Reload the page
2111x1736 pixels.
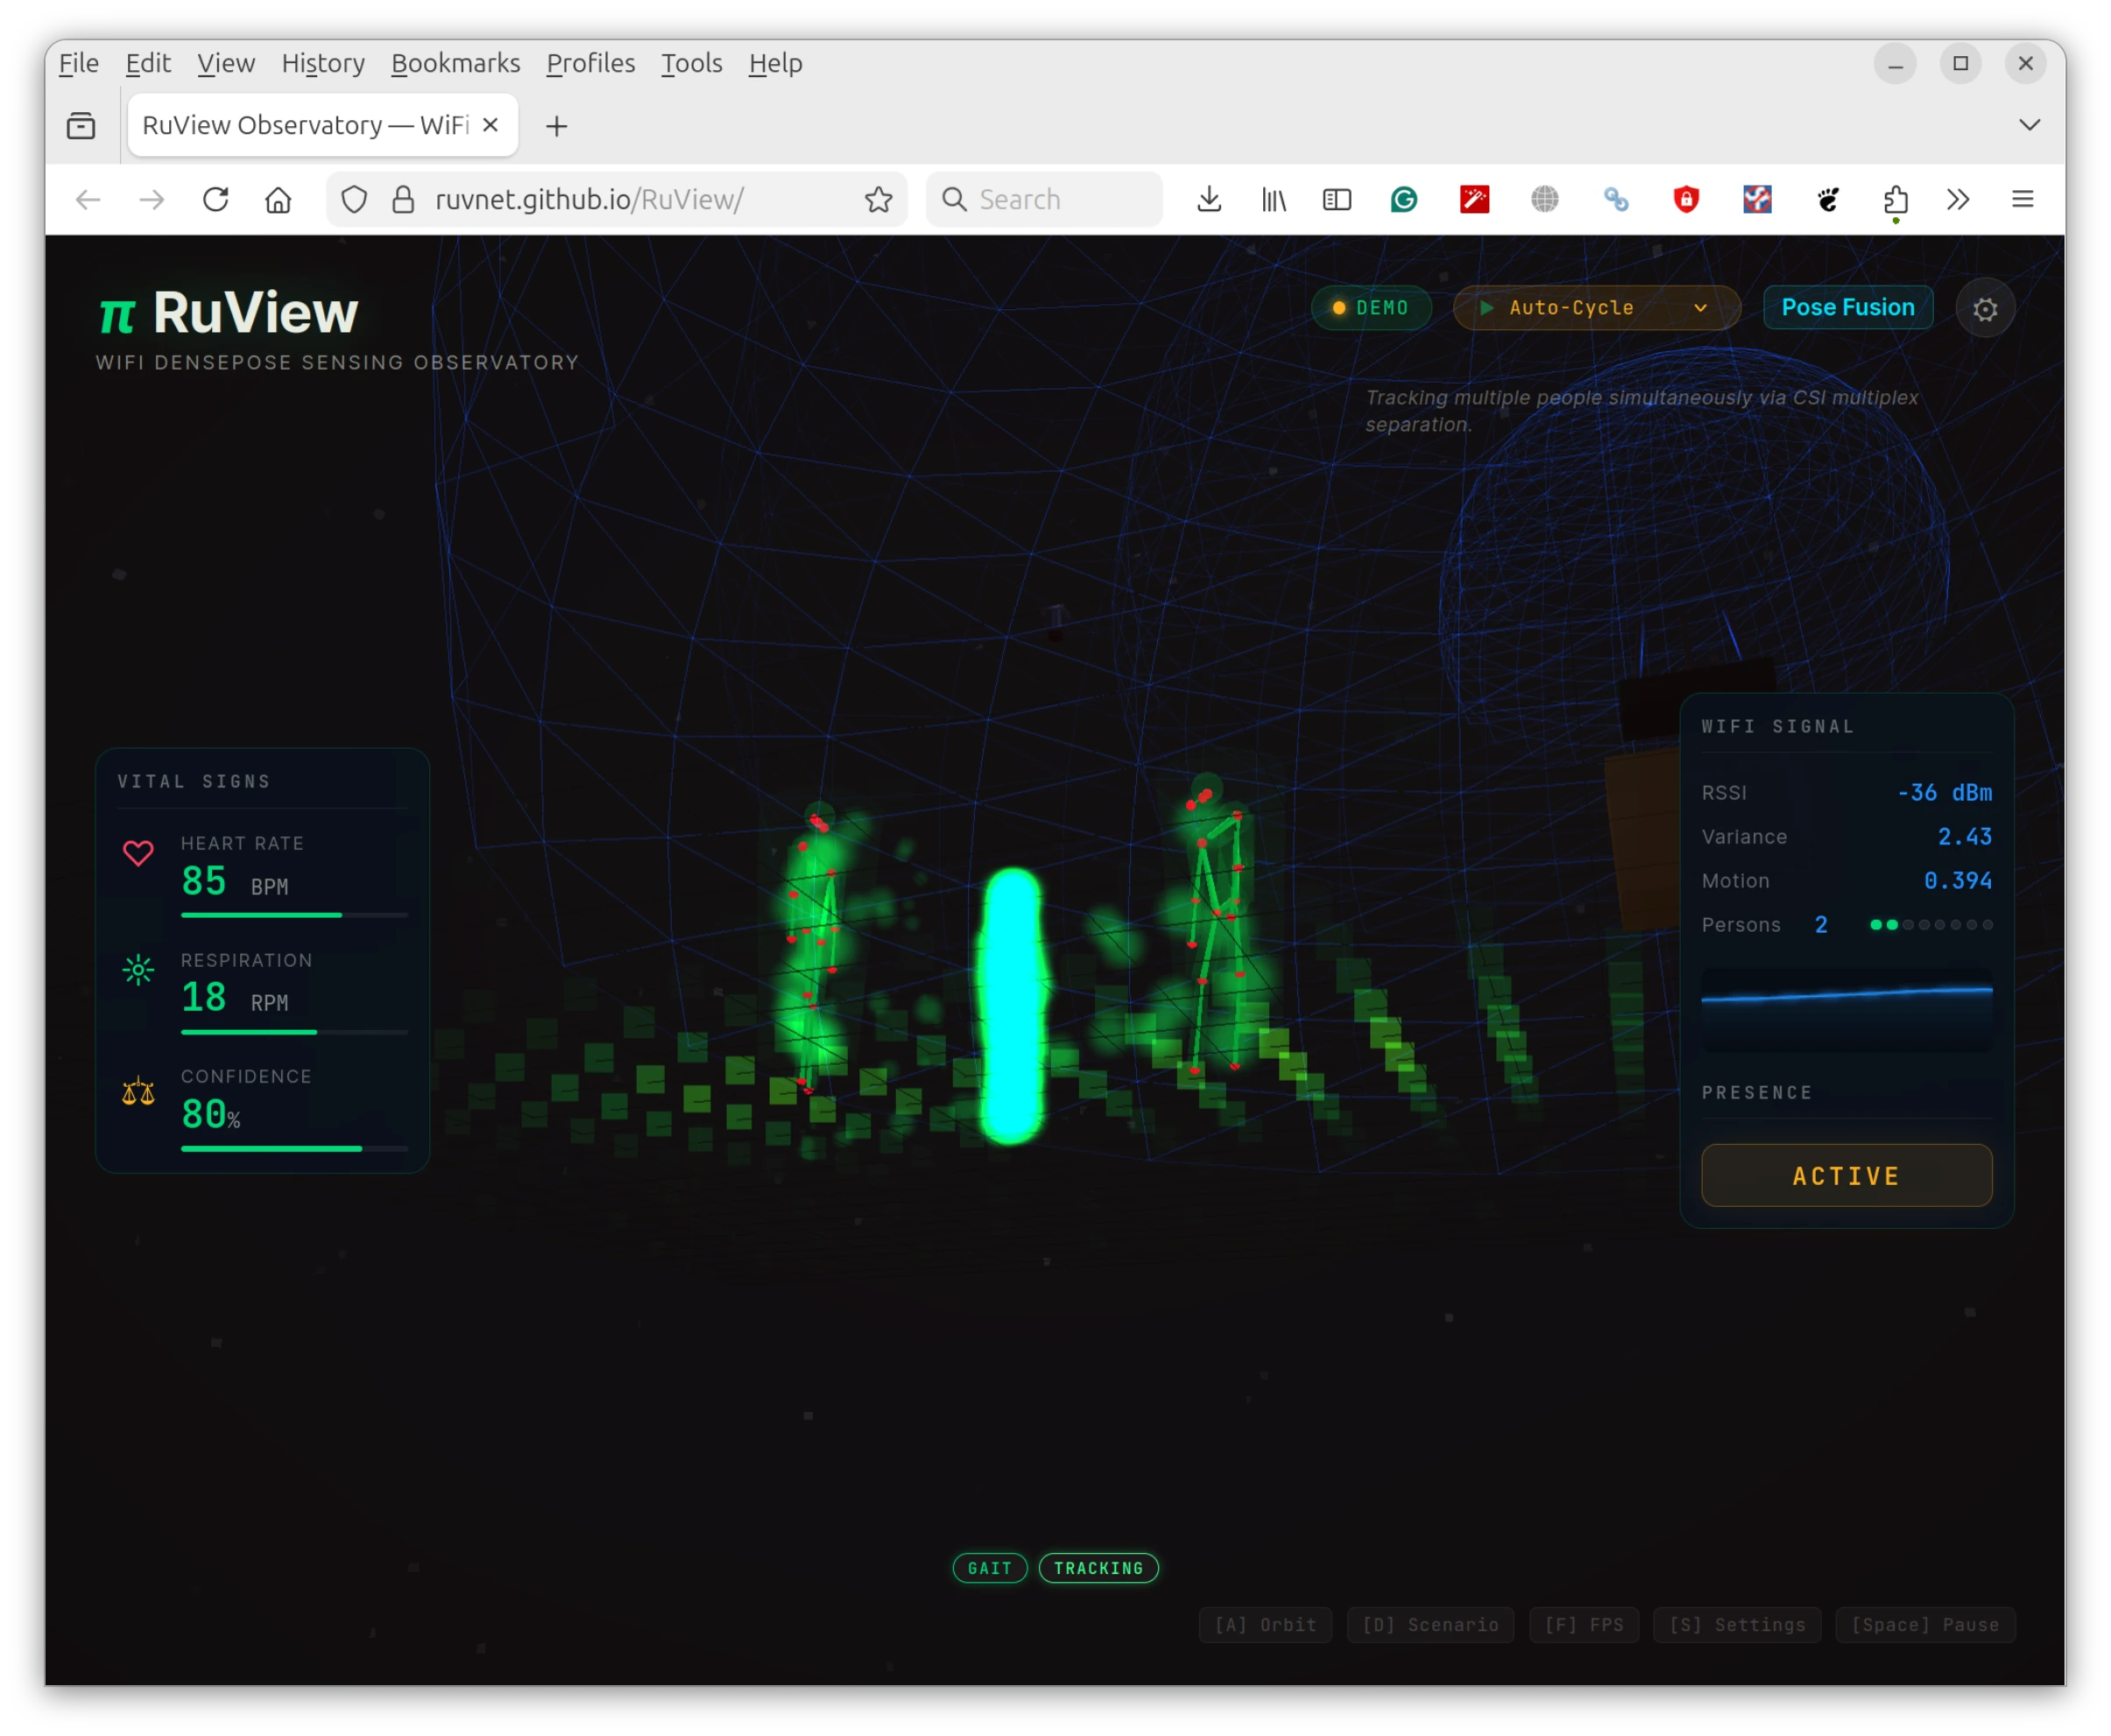(x=216, y=200)
